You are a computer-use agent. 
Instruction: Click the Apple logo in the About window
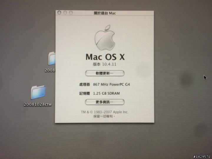(105, 37)
